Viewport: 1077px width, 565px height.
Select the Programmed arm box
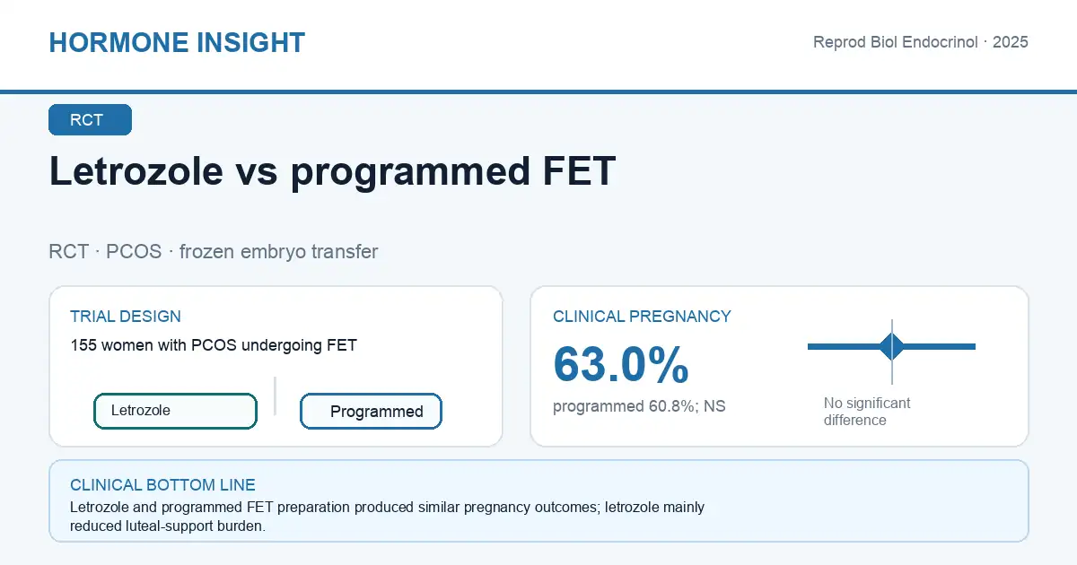coord(371,412)
